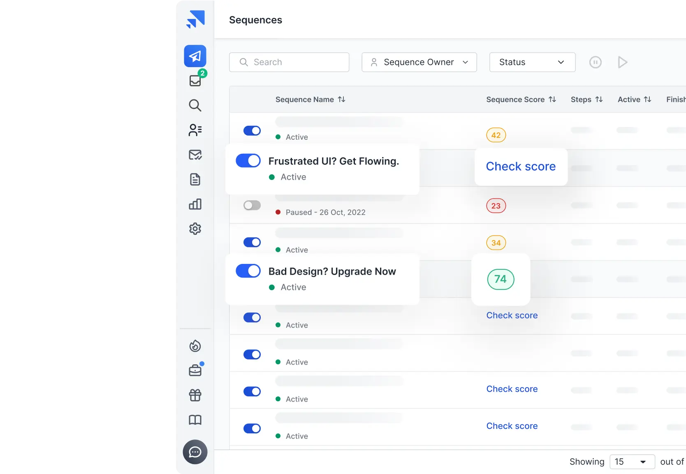Open the contacts/people panel
Viewport: 686px width, 474px height.
[195, 130]
